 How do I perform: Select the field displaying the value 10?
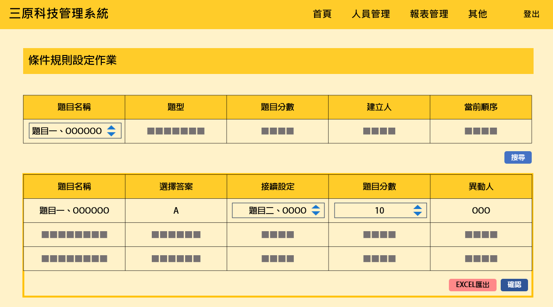pos(380,210)
